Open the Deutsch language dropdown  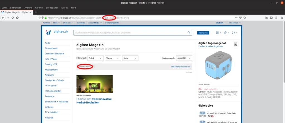pyautogui.click(x=220, y=23)
